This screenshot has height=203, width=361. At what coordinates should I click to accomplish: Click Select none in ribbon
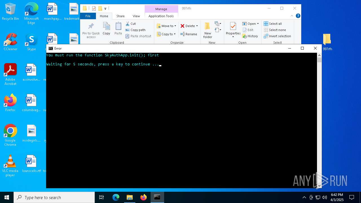pos(275,30)
